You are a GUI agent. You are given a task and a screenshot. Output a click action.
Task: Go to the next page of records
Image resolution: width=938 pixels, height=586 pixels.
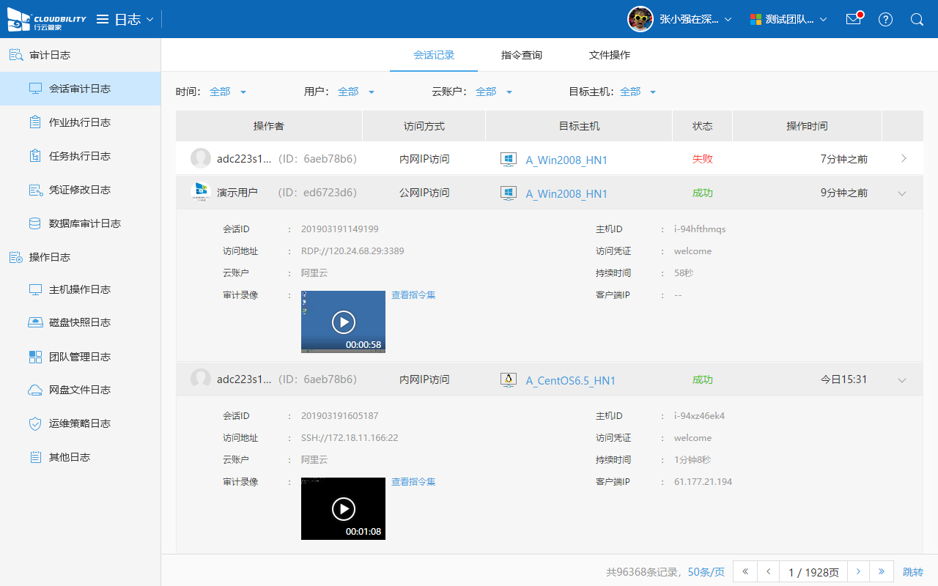(x=858, y=572)
